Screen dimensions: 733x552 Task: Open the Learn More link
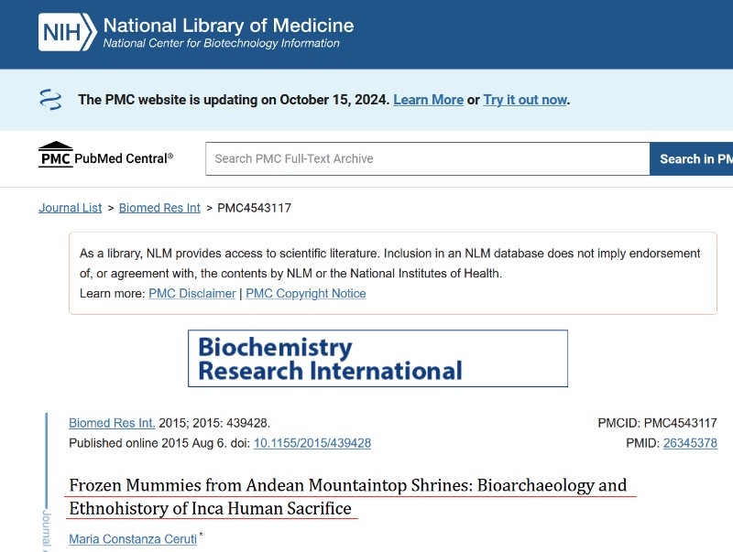coord(428,100)
